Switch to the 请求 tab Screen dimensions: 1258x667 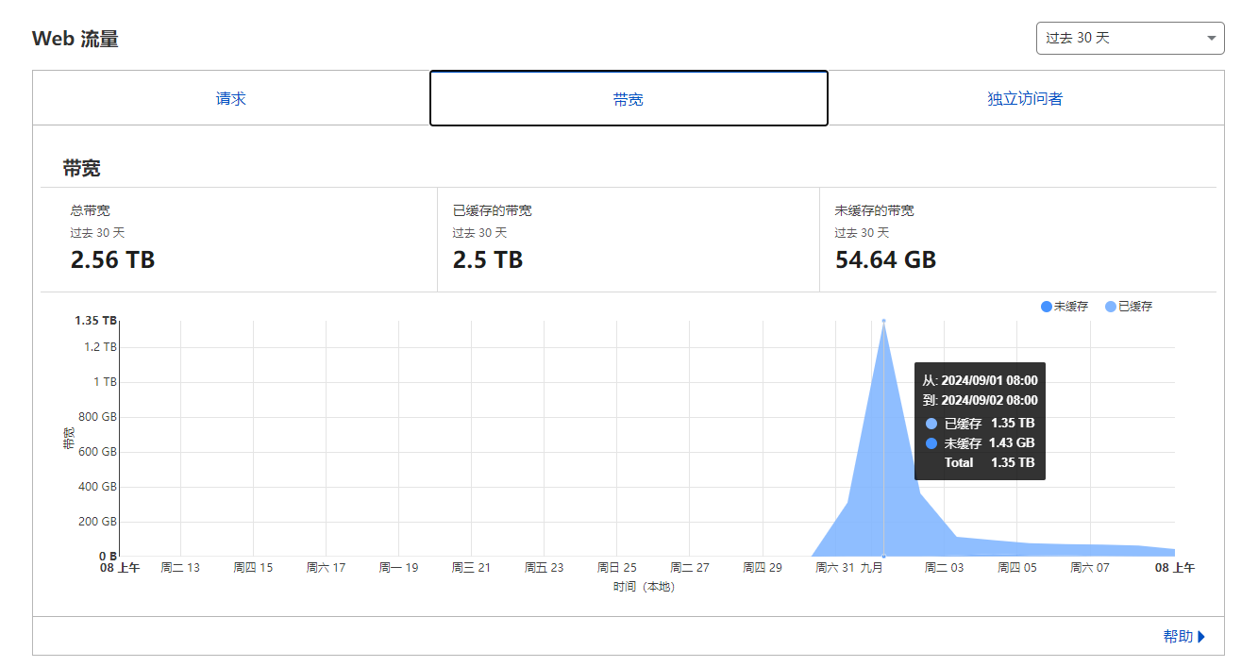click(231, 97)
